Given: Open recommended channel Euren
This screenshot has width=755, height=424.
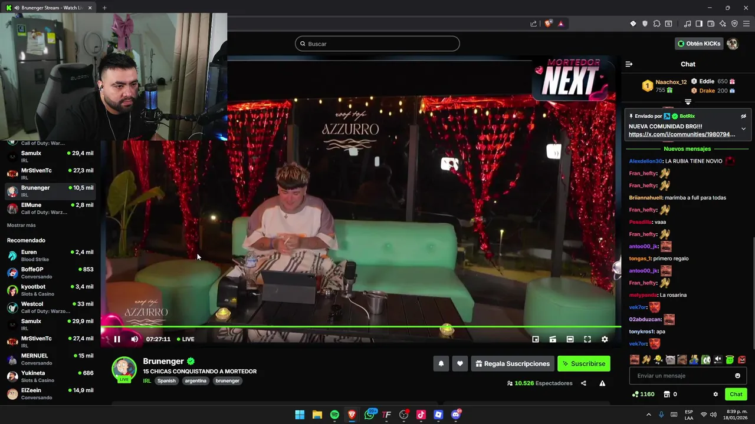Looking at the screenshot, I should [50, 256].
